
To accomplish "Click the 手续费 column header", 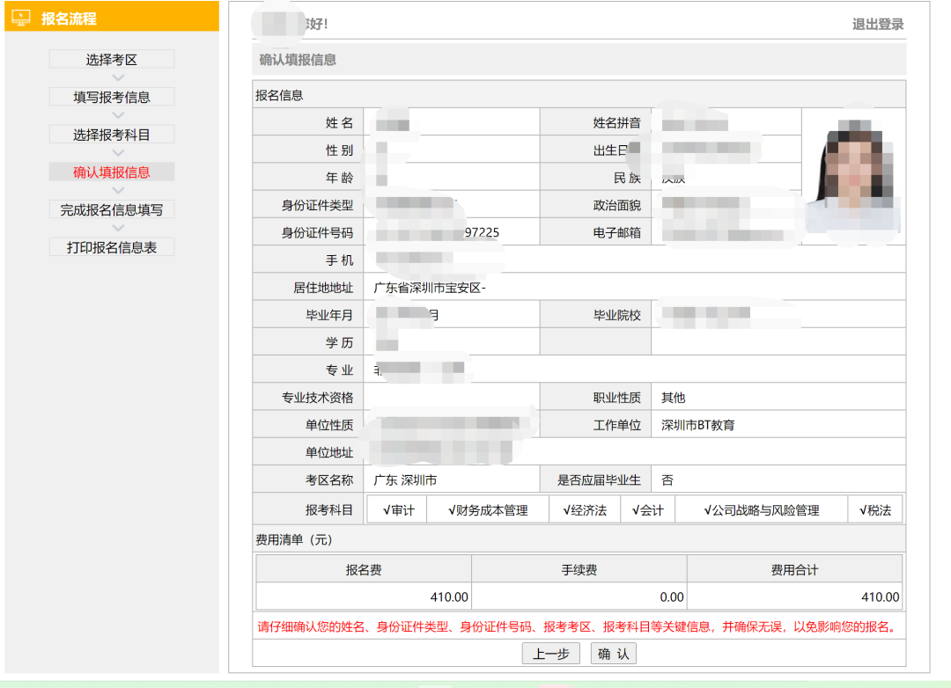I will 579,570.
